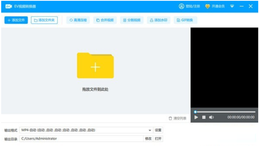
Task: Click the play button in preview
Action: pyautogui.click(x=196, y=118)
